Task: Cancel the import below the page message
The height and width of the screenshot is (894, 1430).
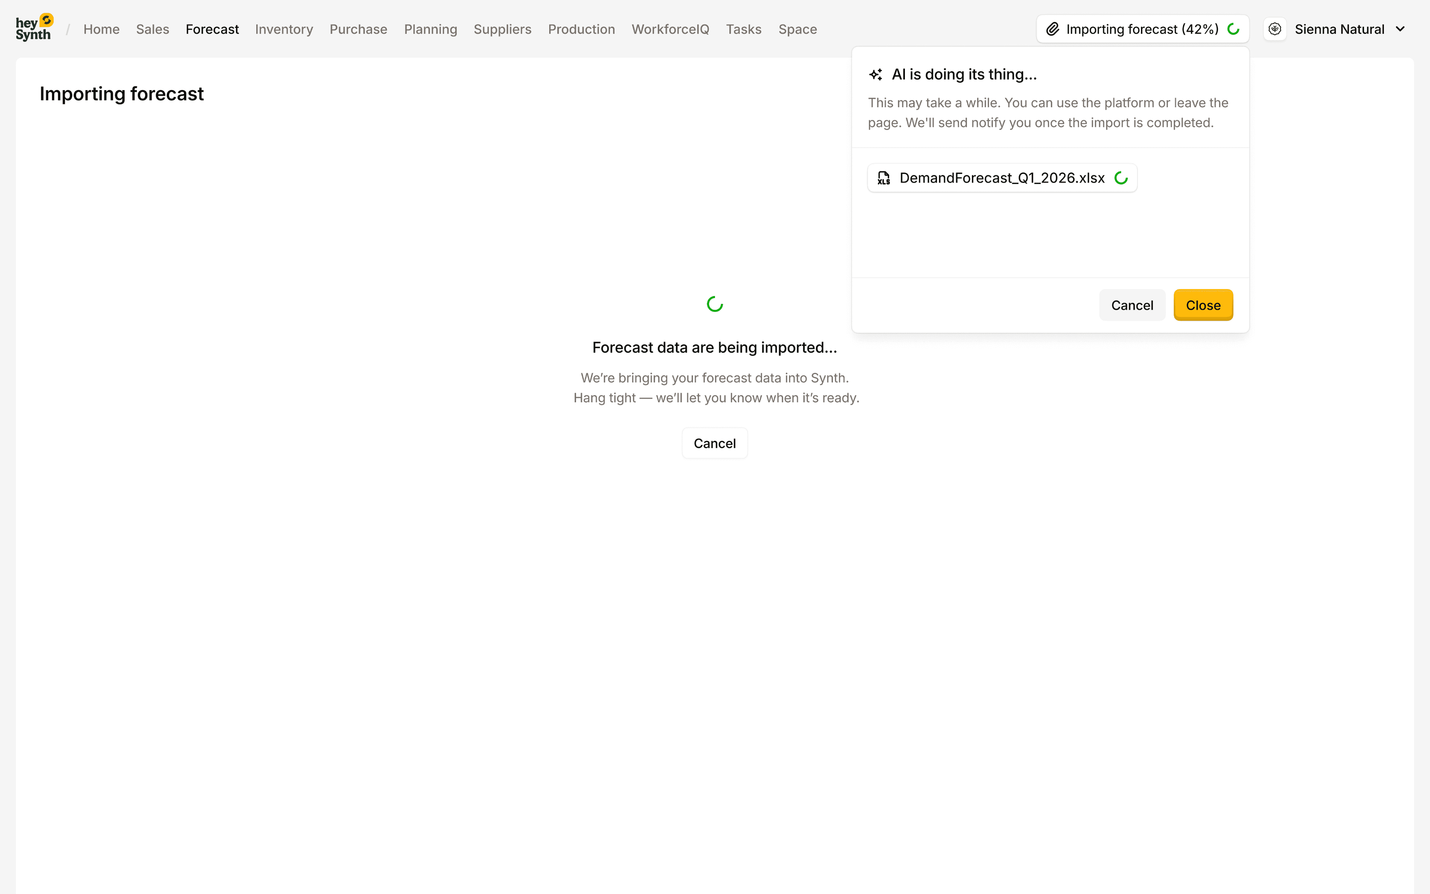Action: (714, 443)
